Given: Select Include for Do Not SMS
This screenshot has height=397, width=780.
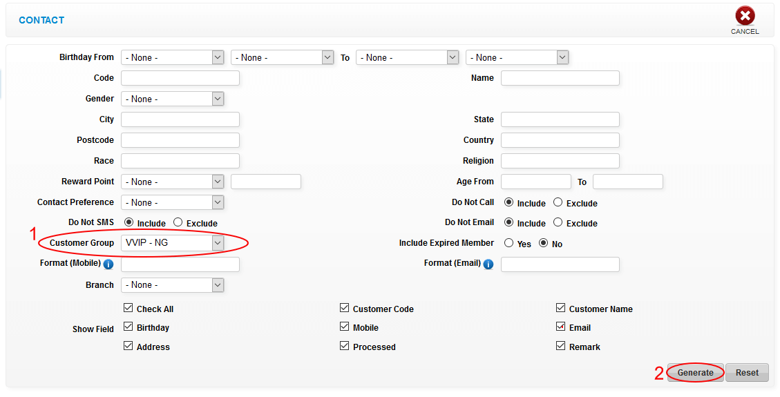Looking at the screenshot, I should click(129, 222).
